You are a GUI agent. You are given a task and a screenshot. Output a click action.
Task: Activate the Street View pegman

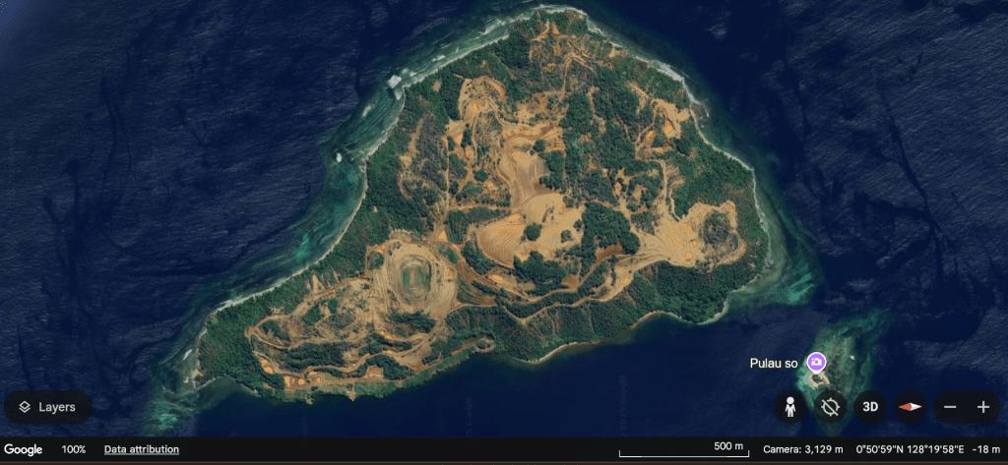(x=789, y=407)
